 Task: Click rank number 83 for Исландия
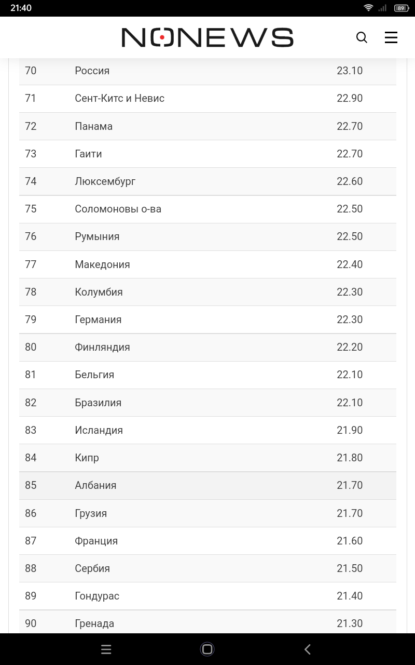coord(31,430)
